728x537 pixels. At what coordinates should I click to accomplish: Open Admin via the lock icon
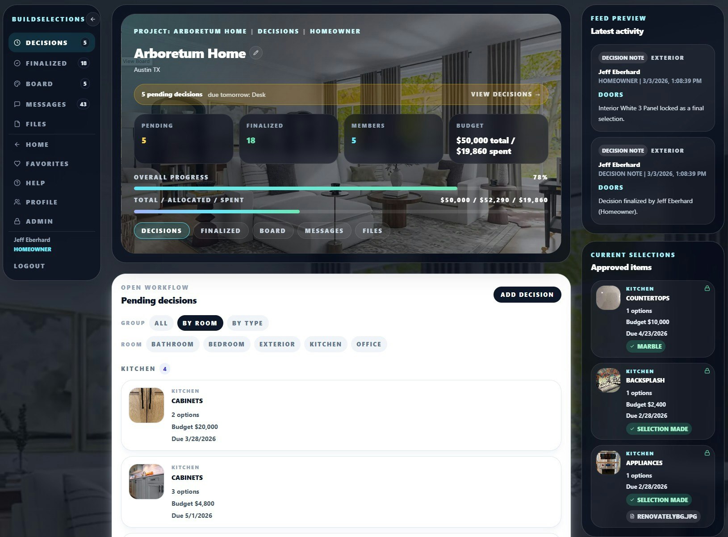tap(17, 221)
